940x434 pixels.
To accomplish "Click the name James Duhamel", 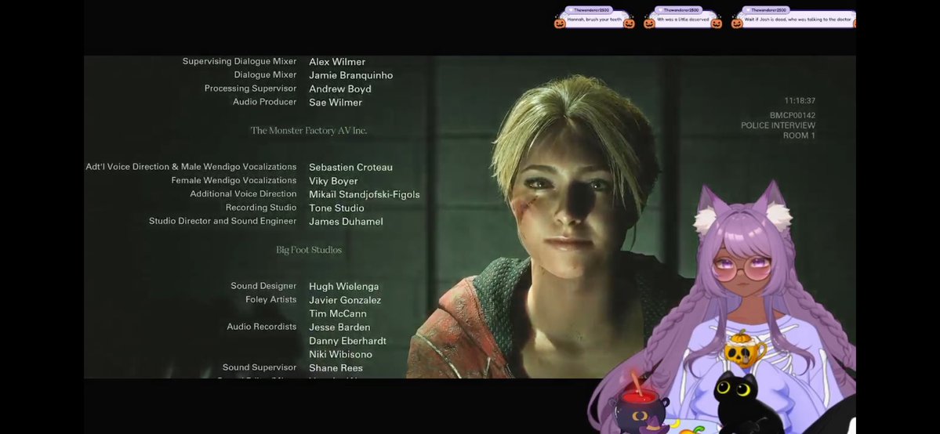I will pos(346,222).
